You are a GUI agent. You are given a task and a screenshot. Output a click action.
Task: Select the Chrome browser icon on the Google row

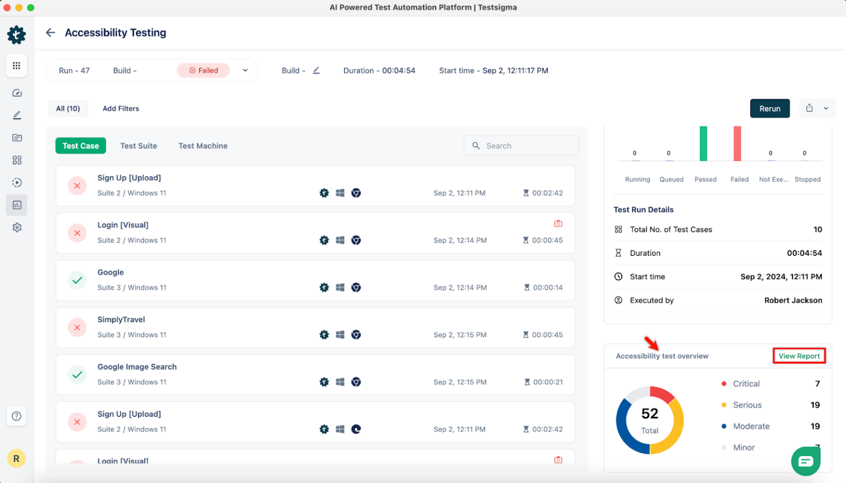point(356,287)
